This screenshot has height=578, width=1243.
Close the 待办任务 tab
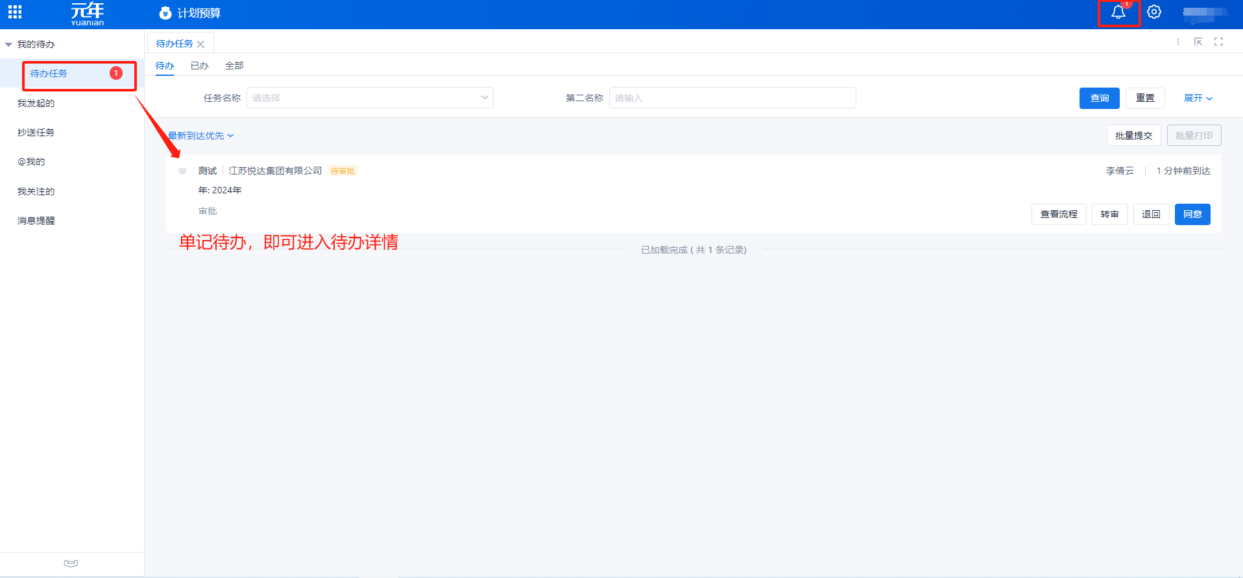click(201, 44)
